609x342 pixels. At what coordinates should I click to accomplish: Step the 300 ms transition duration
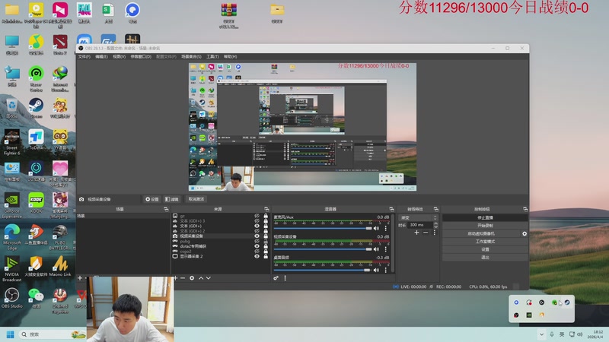[x=435, y=225]
